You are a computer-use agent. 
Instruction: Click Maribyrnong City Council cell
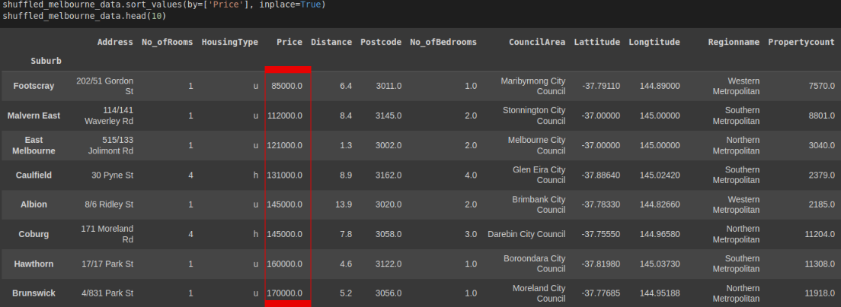[x=533, y=86]
